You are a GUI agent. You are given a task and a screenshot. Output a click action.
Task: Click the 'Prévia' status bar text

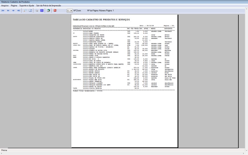pos(4,150)
